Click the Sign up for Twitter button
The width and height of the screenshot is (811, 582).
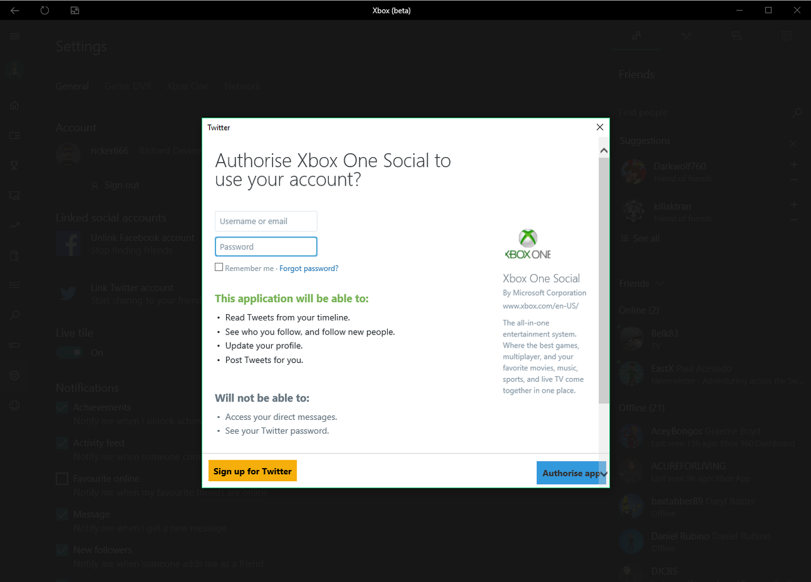253,471
